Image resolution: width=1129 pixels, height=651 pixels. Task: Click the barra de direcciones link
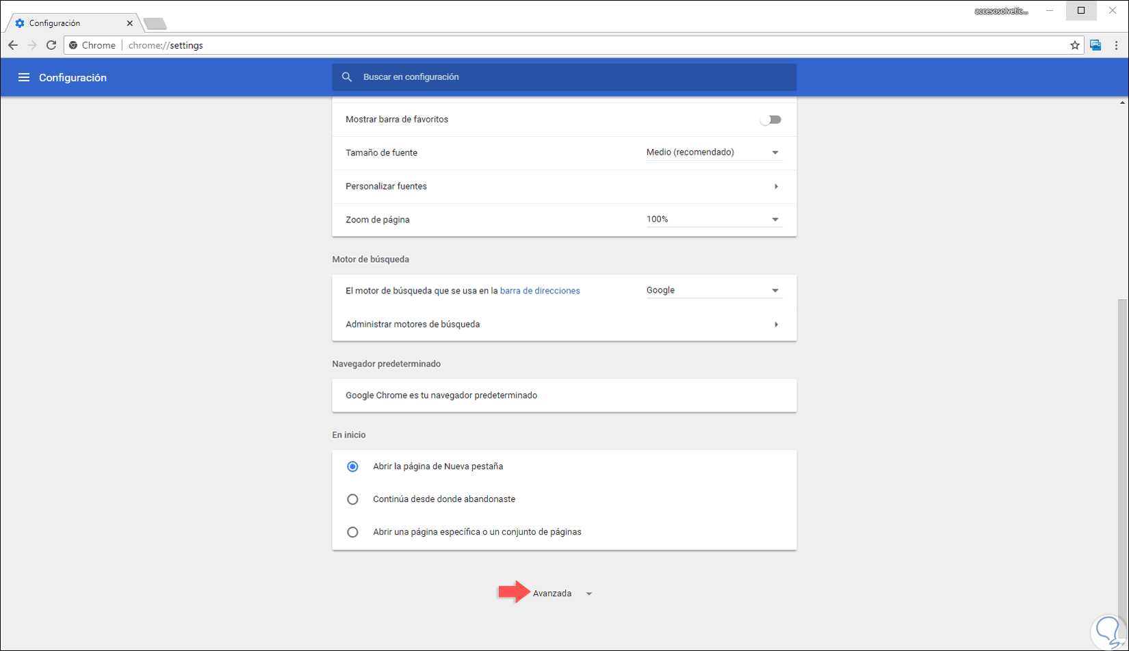(540, 291)
